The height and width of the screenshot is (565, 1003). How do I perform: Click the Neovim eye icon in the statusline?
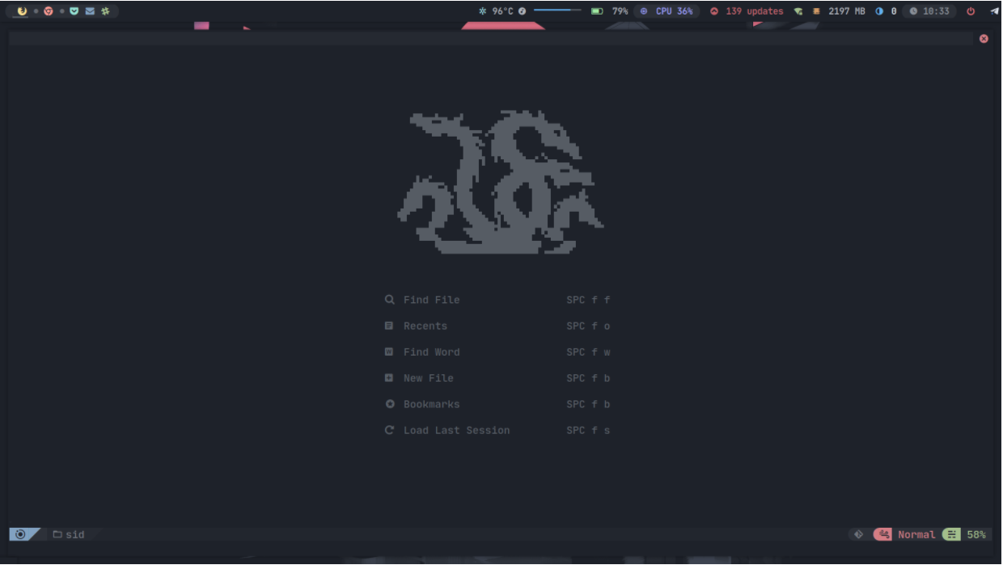point(21,534)
